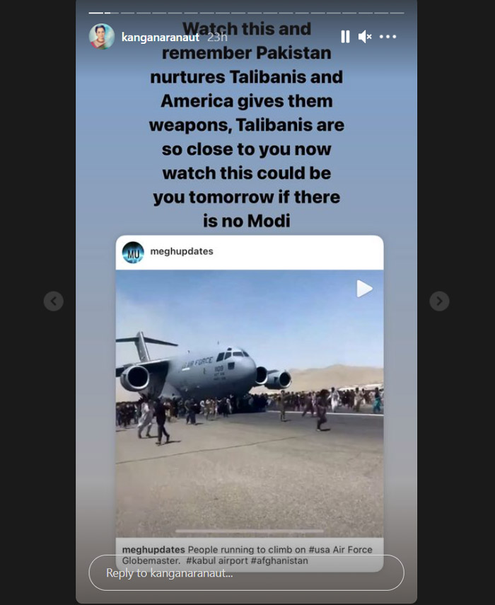This screenshot has width=495, height=605.
Task: Open the meghupdates post caption
Action: click(247, 555)
